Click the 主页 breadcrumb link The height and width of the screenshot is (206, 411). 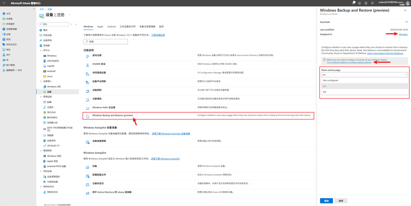pyautogui.click(x=41, y=9)
